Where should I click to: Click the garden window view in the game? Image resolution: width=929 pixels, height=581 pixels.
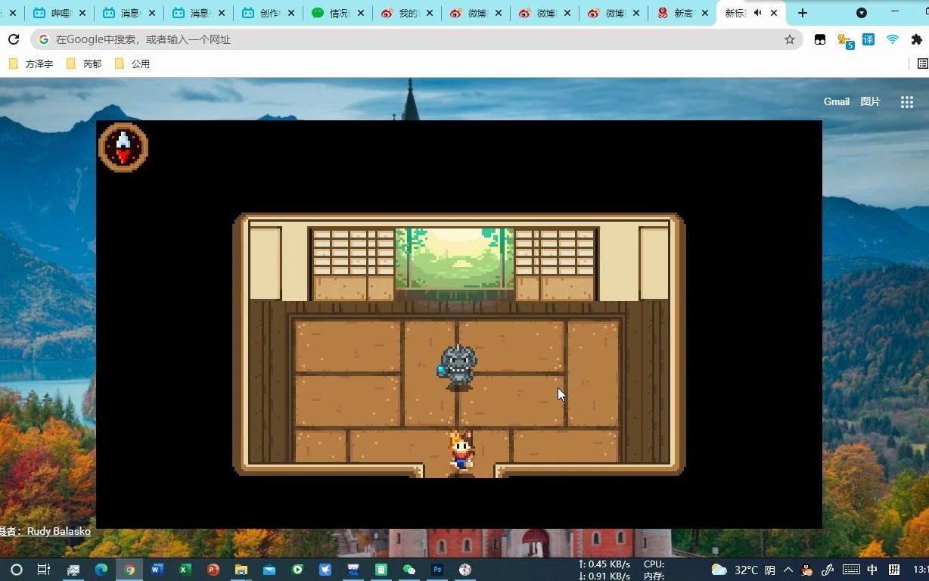click(454, 258)
